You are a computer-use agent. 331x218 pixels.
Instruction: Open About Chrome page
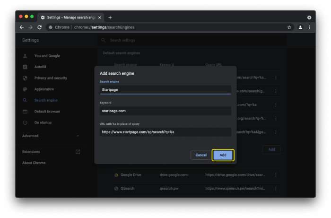34,163
